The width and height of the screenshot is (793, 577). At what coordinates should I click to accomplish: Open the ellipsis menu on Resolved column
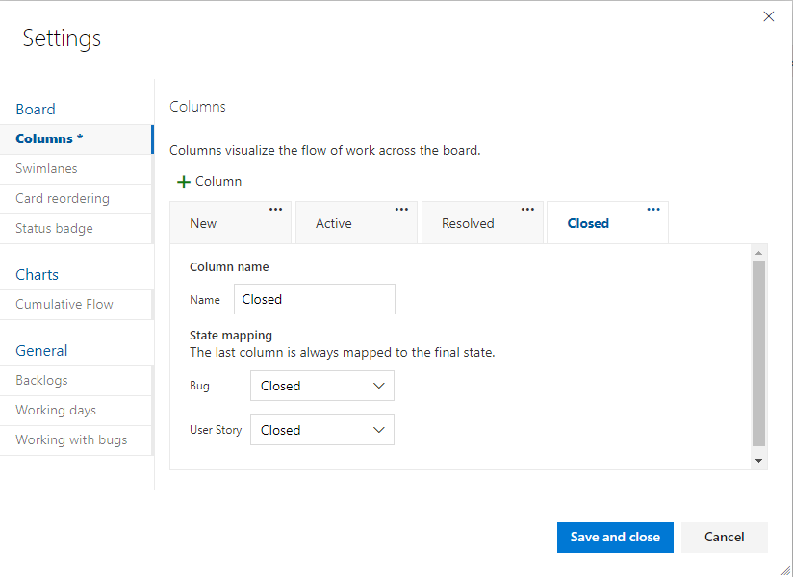(x=527, y=210)
